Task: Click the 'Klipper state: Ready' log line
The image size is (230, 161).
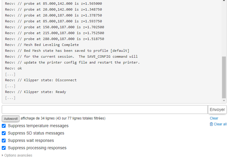Action: (35, 92)
